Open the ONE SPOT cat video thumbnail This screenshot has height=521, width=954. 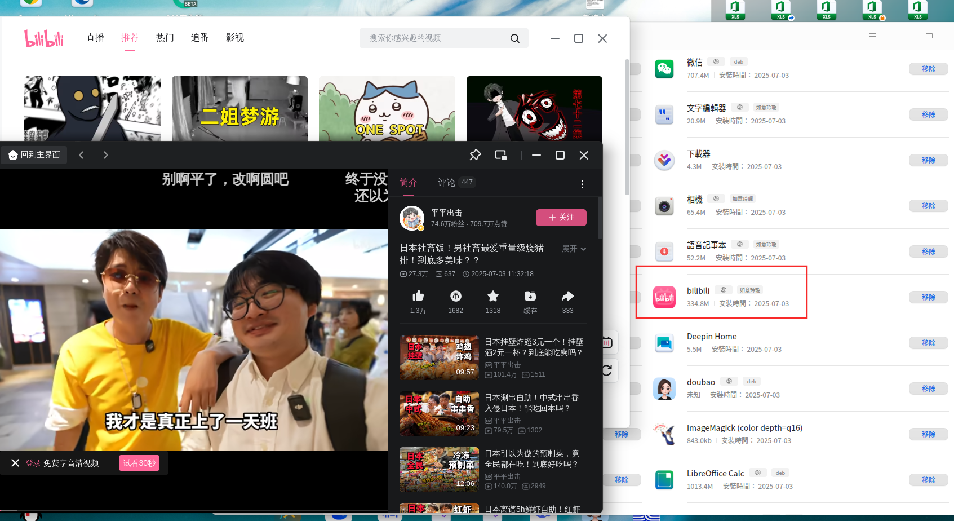387,108
